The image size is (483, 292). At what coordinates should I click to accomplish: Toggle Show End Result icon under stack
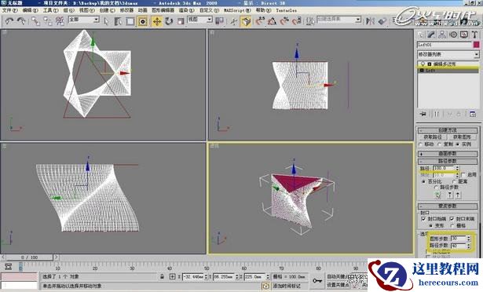coord(437,114)
